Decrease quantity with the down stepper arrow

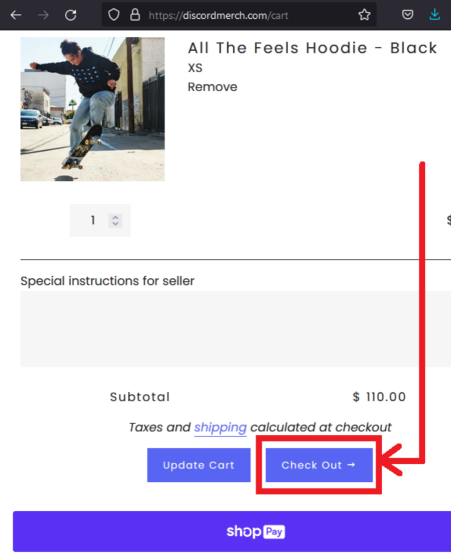click(116, 224)
